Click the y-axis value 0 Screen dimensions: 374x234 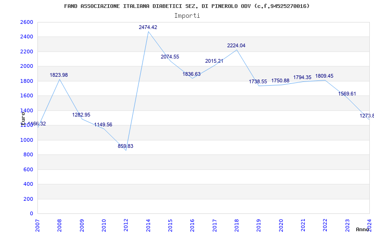click(31, 214)
